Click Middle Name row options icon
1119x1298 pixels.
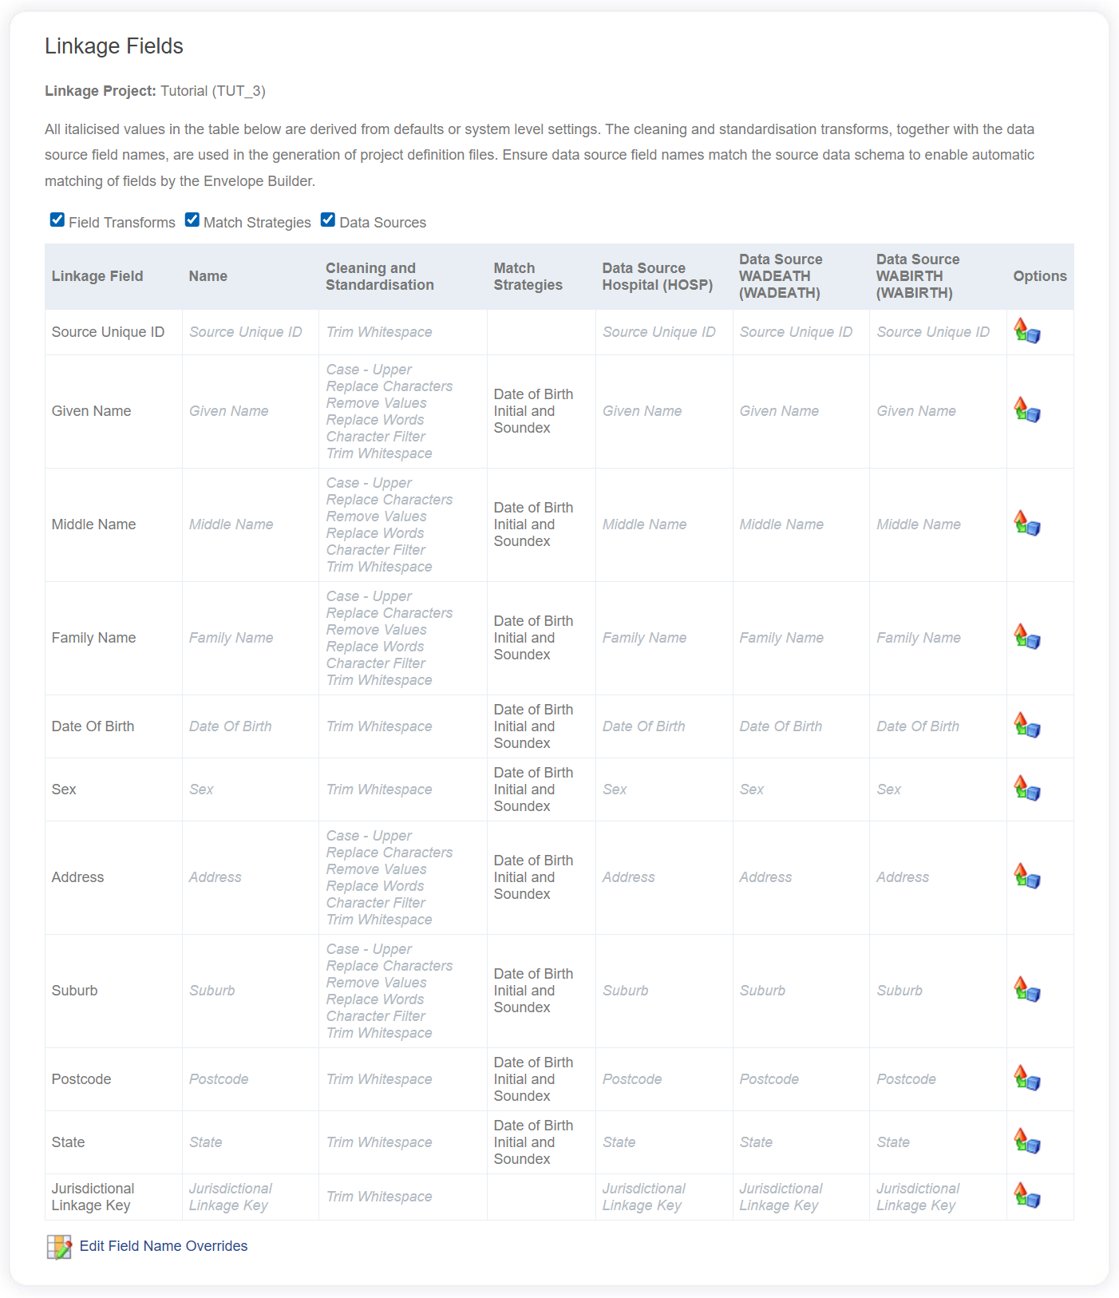(x=1026, y=524)
